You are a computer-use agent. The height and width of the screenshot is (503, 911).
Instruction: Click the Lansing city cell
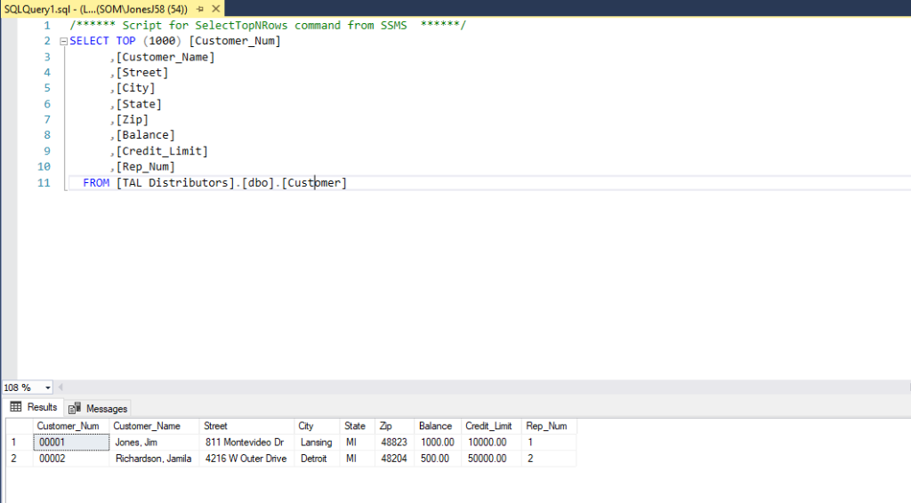click(317, 442)
